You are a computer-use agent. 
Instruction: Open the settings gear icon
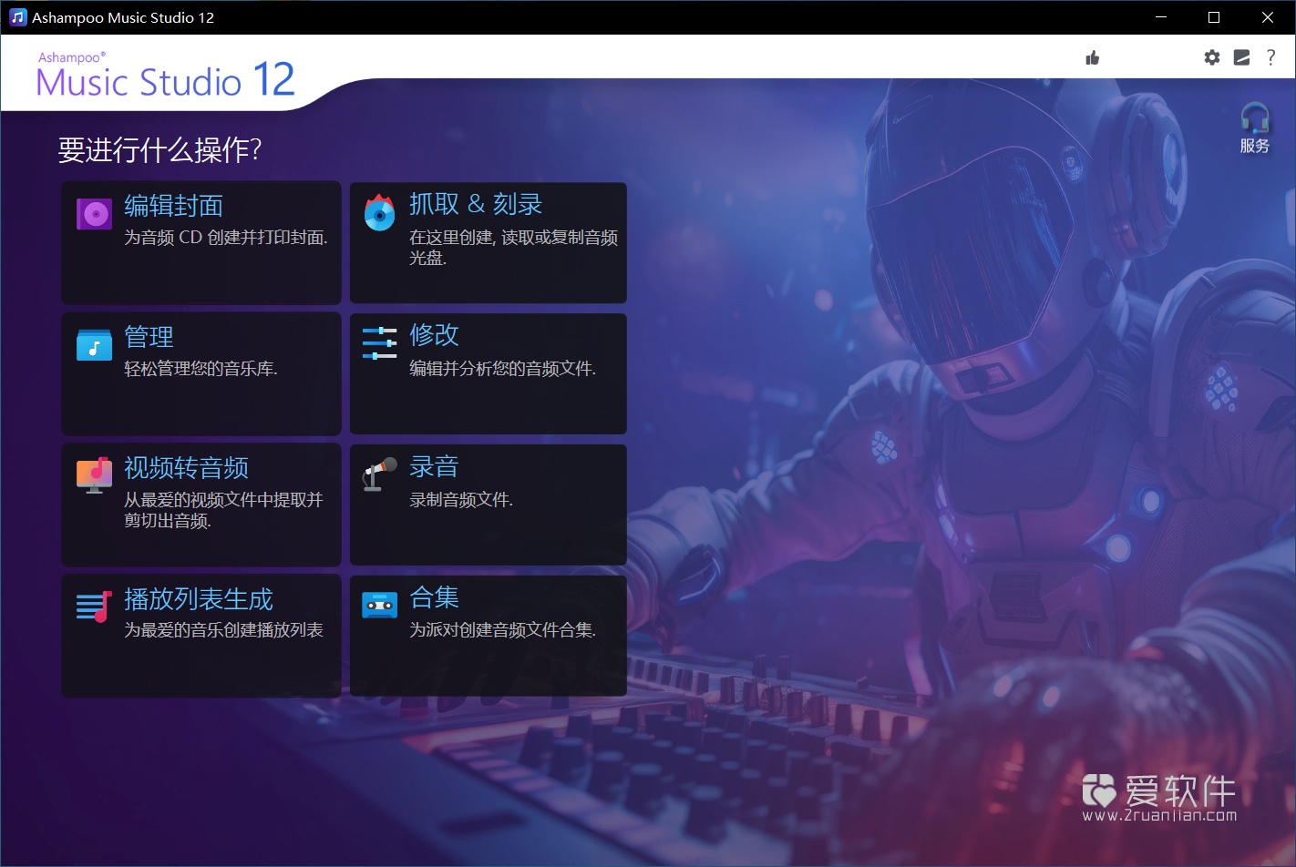1211,56
